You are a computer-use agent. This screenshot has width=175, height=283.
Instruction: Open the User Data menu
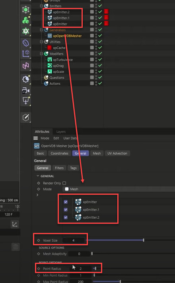70,138
